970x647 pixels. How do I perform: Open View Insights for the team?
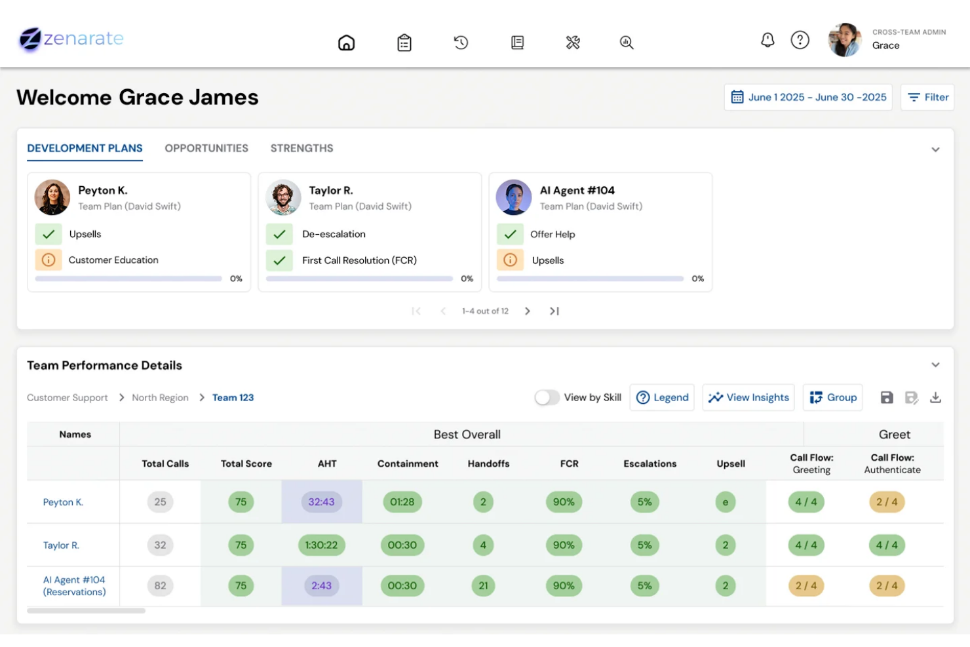(x=748, y=397)
